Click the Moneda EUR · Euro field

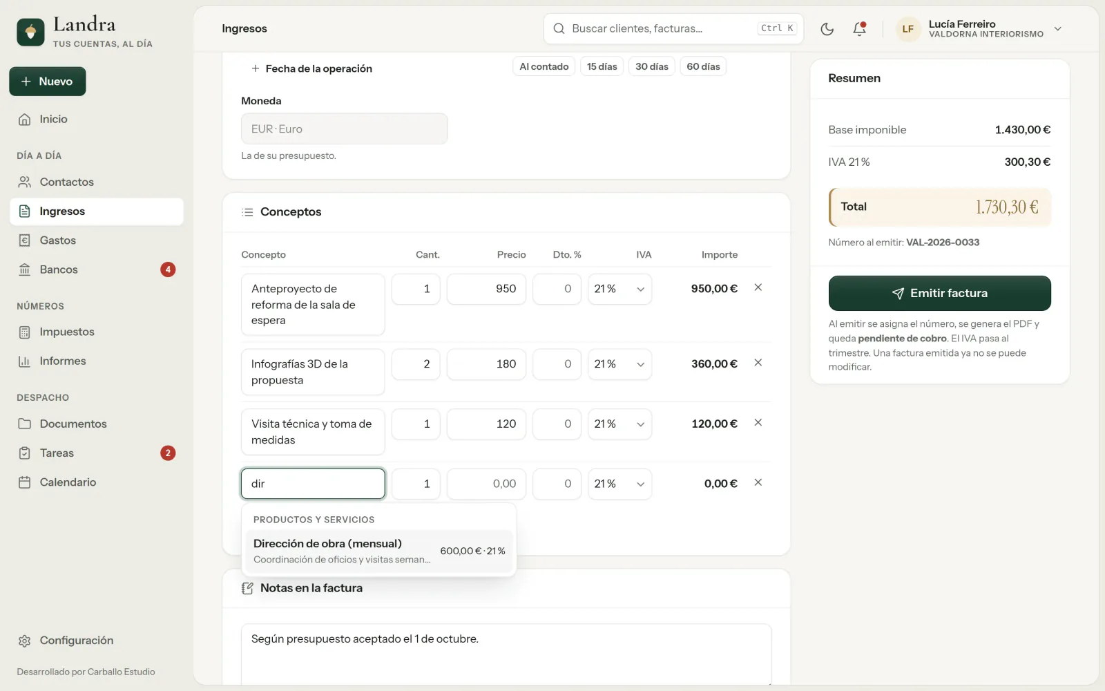[x=344, y=129]
